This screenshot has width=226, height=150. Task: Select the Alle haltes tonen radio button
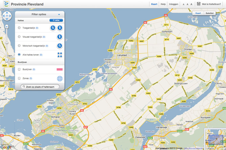coord(19,55)
